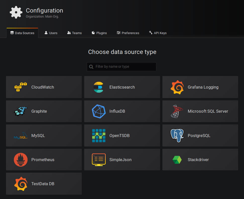Click the CloudWatch yellow cubes icon
244x199 pixels.
[21, 87]
